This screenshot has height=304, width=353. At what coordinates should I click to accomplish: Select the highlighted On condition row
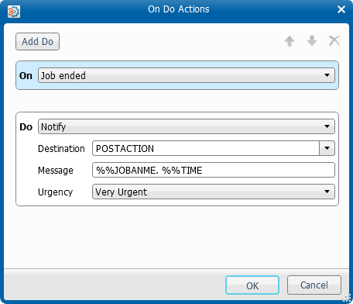[177, 75]
